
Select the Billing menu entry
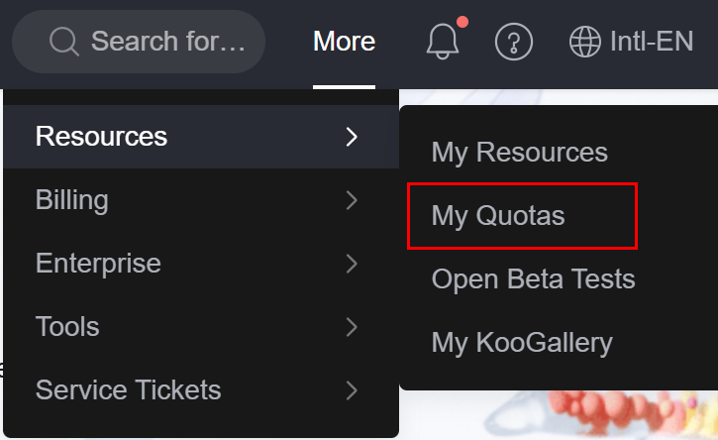click(x=72, y=200)
